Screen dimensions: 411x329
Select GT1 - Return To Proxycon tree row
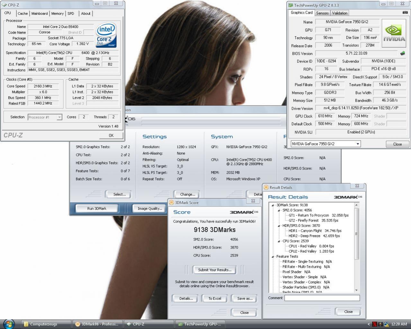pyautogui.click(x=318, y=215)
